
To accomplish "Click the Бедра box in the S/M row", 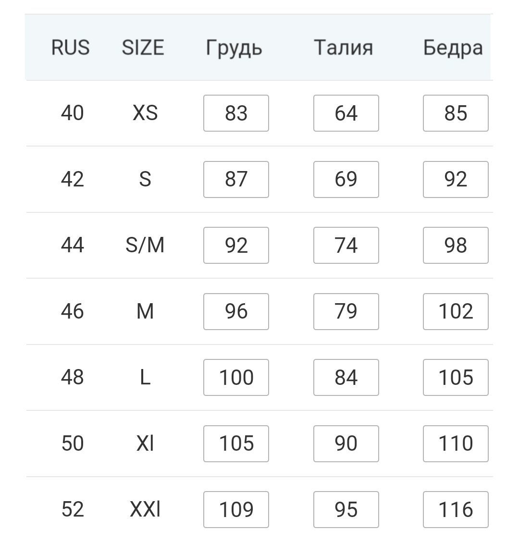I will [456, 246].
